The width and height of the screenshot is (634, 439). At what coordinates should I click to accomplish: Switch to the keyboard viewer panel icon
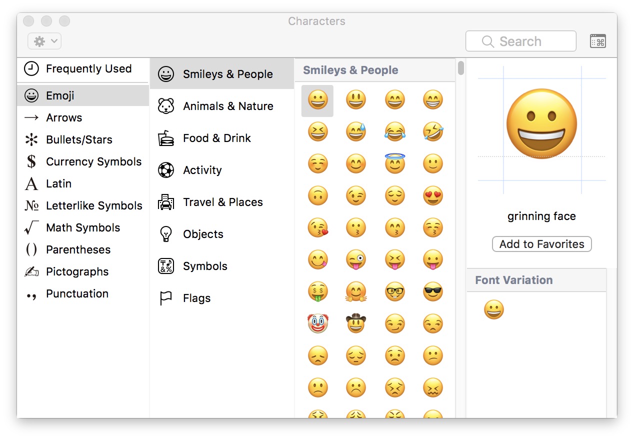pos(598,41)
